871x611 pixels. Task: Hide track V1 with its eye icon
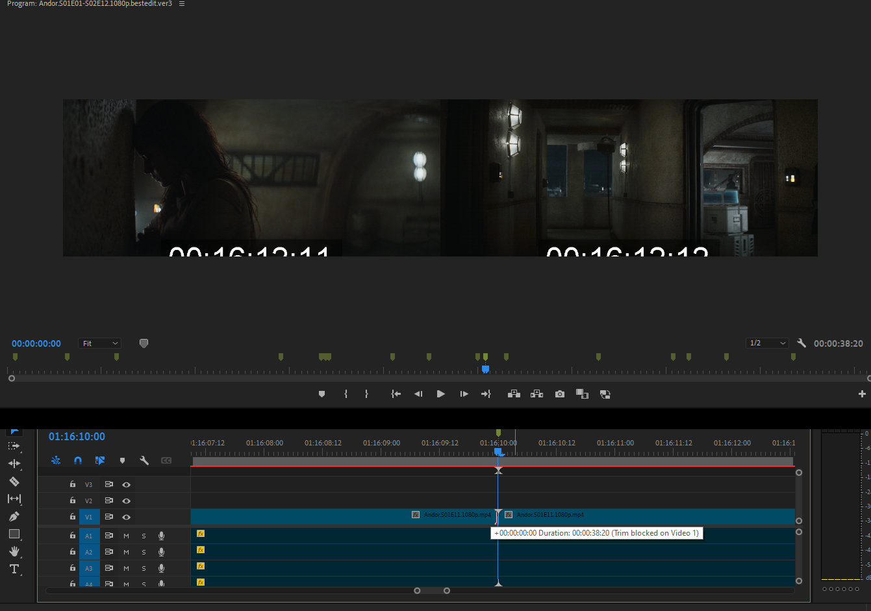[127, 517]
